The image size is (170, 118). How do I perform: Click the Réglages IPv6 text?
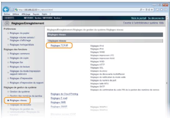[97, 49]
